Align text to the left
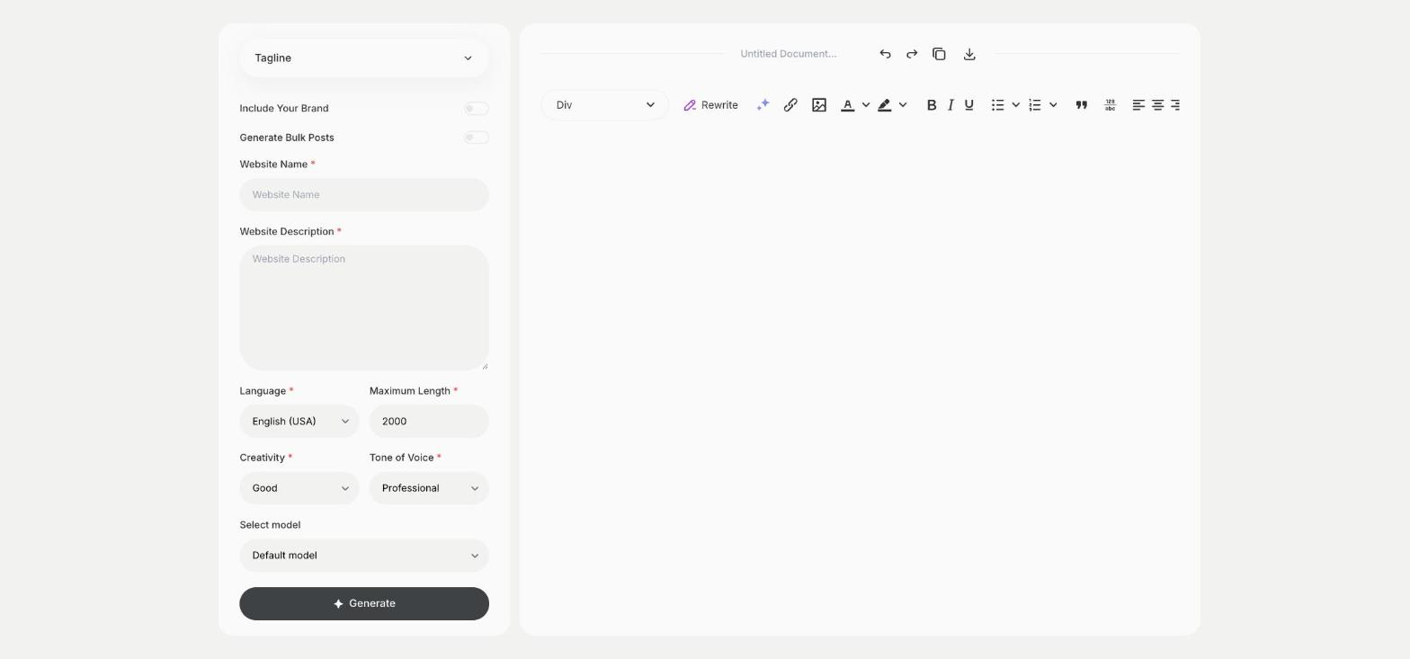 [x=1138, y=105]
